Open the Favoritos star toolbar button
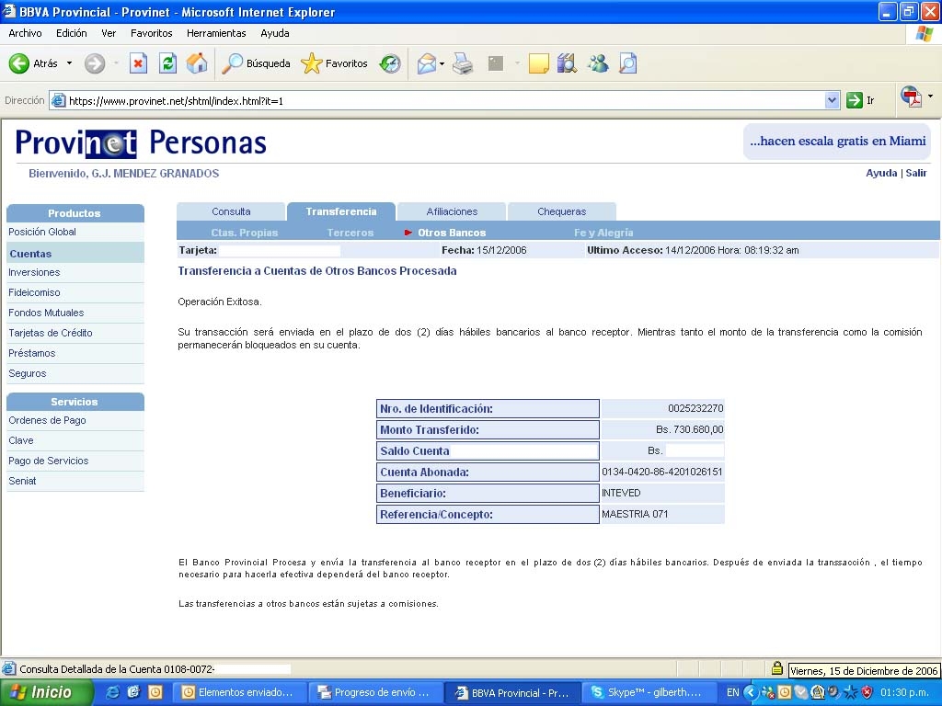The width and height of the screenshot is (942, 706). [x=334, y=63]
